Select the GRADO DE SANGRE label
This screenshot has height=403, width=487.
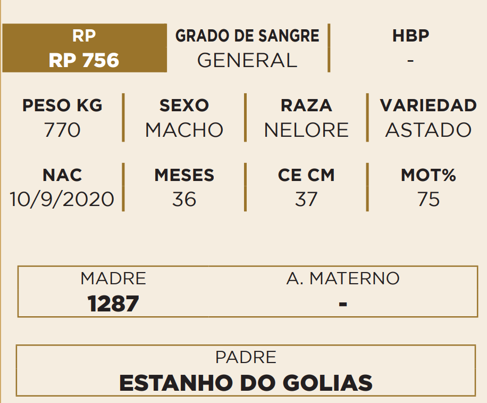[x=247, y=36]
